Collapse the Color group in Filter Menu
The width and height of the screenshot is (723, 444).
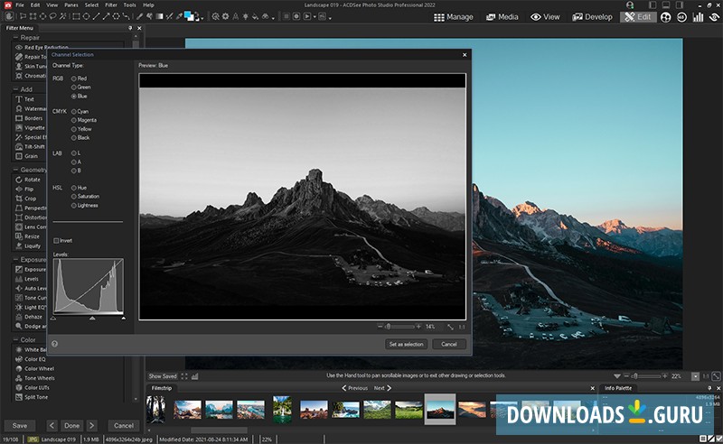click(x=15, y=339)
